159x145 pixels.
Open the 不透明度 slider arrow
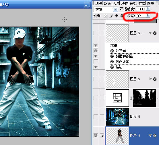click(x=148, y=9)
